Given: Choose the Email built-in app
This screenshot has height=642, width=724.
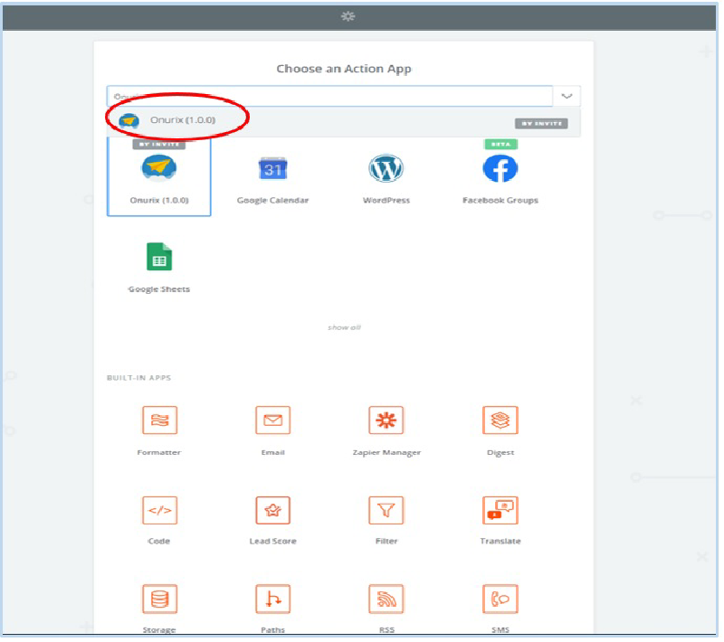Looking at the screenshot, I should pos(273,430).
